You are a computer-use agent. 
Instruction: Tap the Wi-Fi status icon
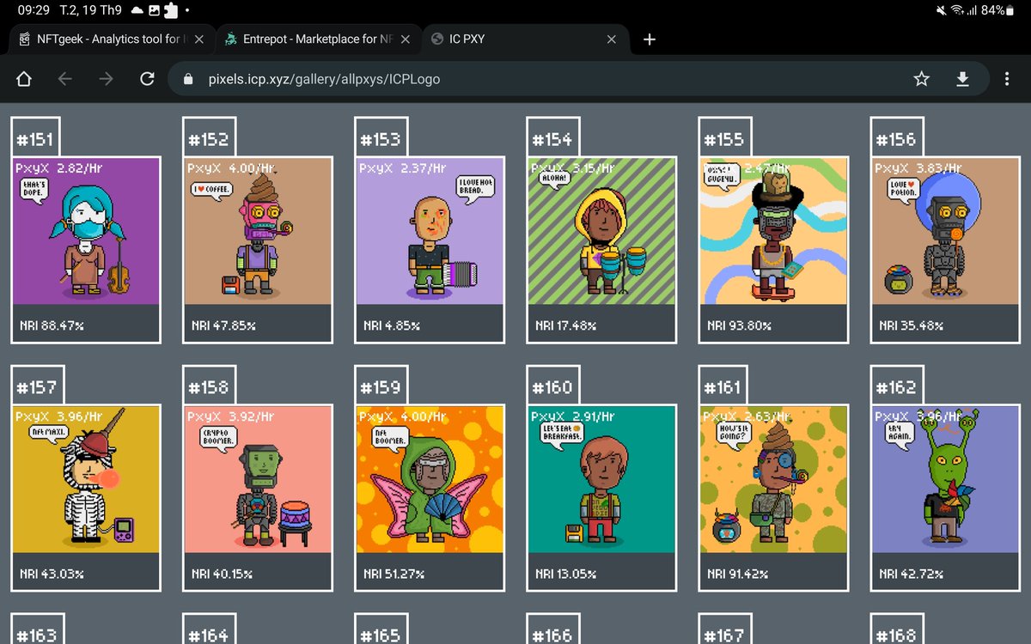(956, 10)
